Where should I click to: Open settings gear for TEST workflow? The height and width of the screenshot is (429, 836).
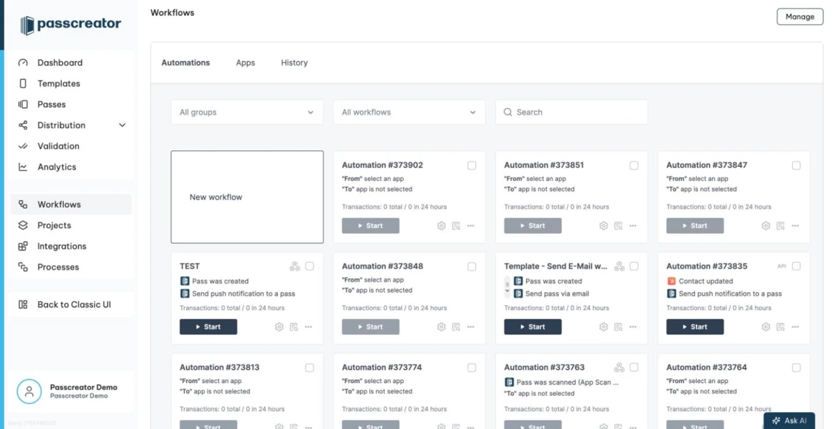tap(279, 327)
